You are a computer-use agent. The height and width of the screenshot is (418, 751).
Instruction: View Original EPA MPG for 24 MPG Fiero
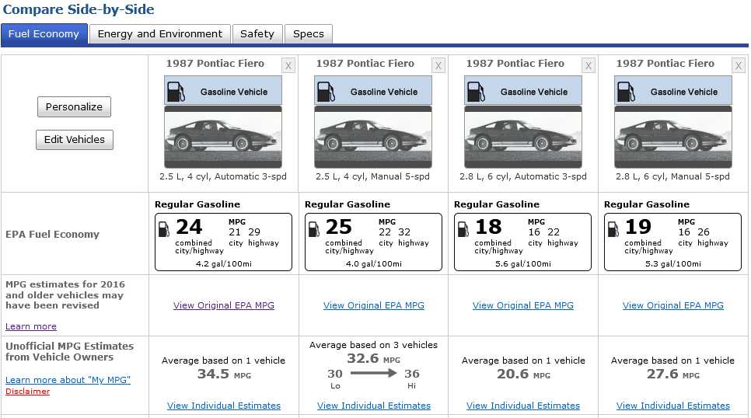(224, 305)
